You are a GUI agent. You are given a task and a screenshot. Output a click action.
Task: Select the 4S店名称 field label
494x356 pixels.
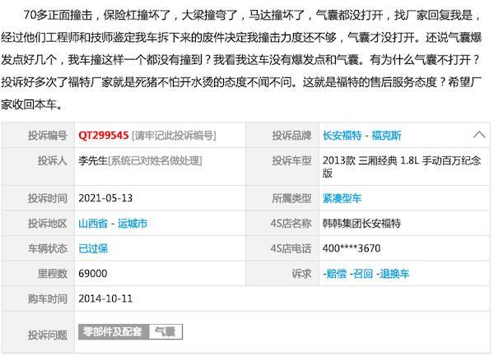[291, 224]
